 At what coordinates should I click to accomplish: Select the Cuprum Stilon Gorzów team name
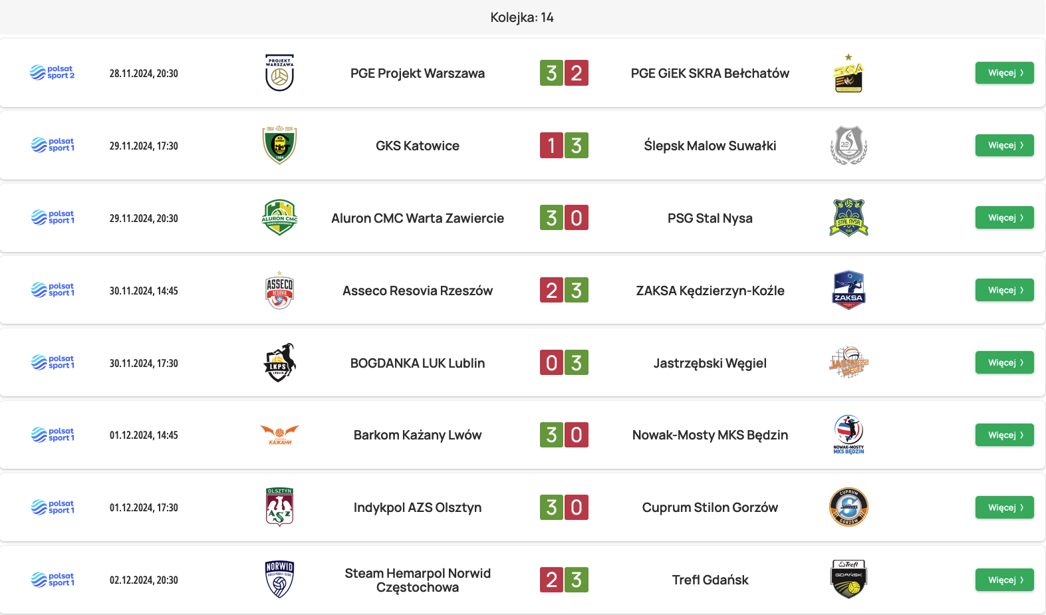(710, 507)
